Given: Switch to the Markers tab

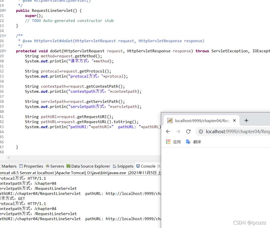Looking at the screenshot, I should pos(9,166).
